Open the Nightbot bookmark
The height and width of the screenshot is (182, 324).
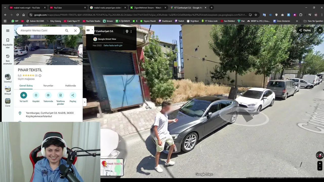pos(193,21)
